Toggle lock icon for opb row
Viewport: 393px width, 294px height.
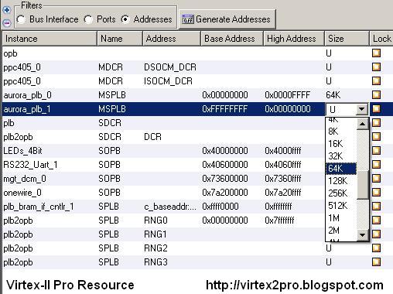[x=376, y=53]
